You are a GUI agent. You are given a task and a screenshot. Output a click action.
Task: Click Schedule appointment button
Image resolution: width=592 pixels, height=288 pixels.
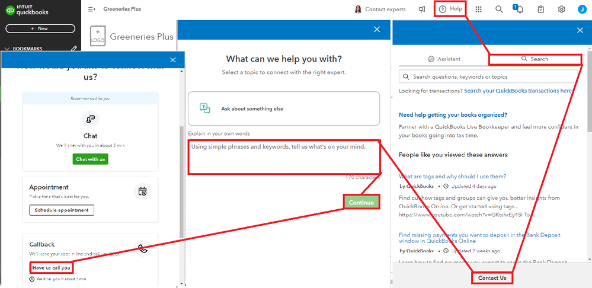[62, 210]
